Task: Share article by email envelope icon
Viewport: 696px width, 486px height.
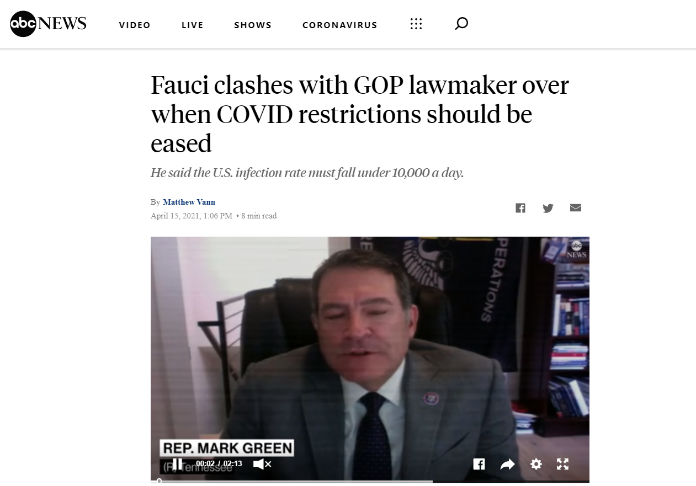Action: tap(576, 207)
